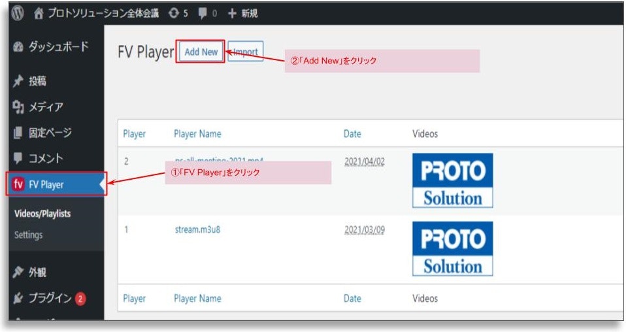Click the コメント speech bubble icon in the sidebar
This screenshot has height=332, width=626.
[18, 158]
